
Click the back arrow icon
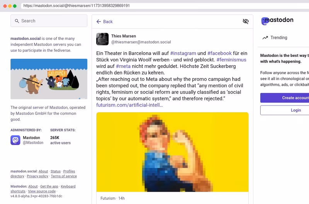pyautogui.click(x=99, y=22)
